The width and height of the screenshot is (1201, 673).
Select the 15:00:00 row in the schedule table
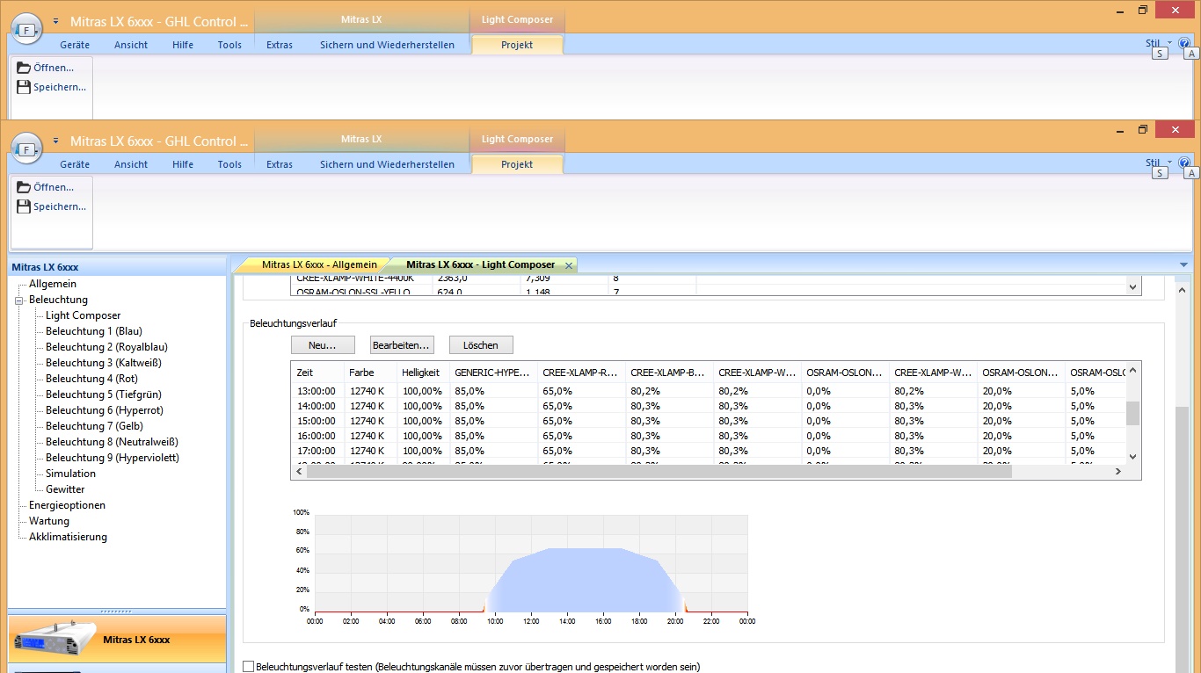point(317,421)
